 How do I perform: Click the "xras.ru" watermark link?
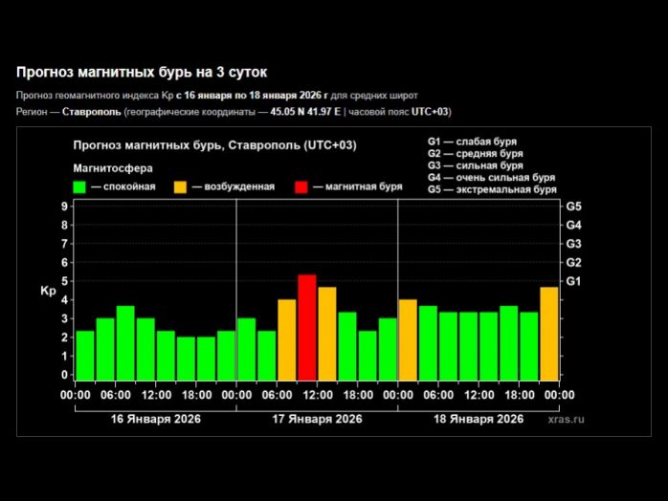point(566,419)
